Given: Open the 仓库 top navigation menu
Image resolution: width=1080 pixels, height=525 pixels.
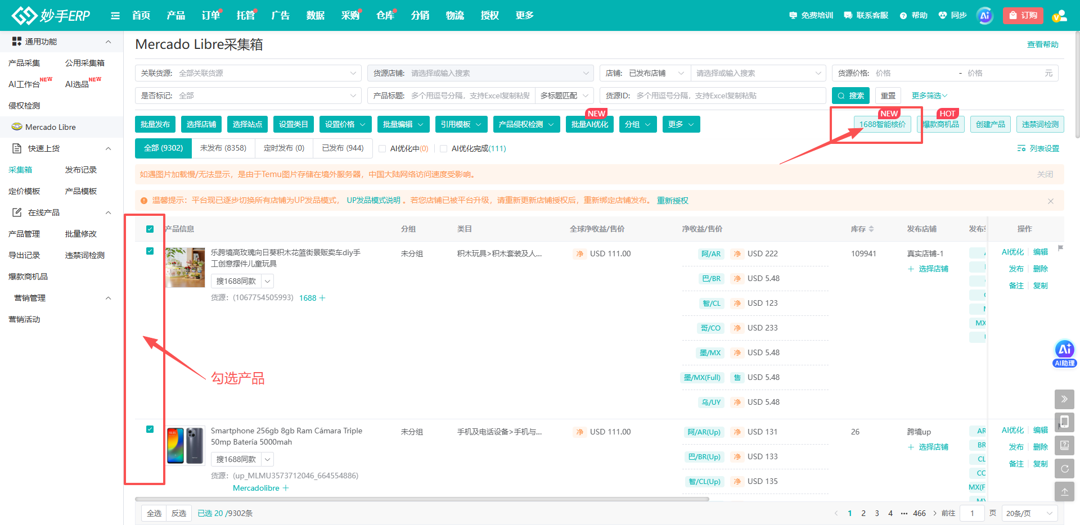Looking at the screenshot, I should click(385, 15).
